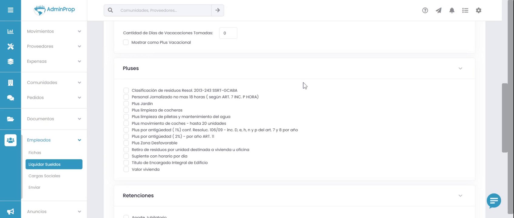Click the tools wrench sidebar icon
514x218 pixels.
(x=11, y=46)
